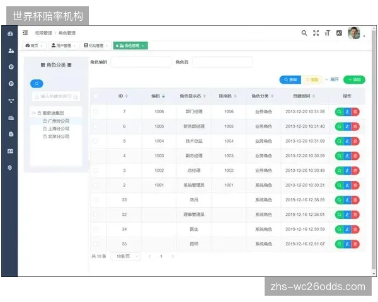Viewport: 378px width, 302px height.
Task: Edit the 部门经理 row
Action: 347,112
